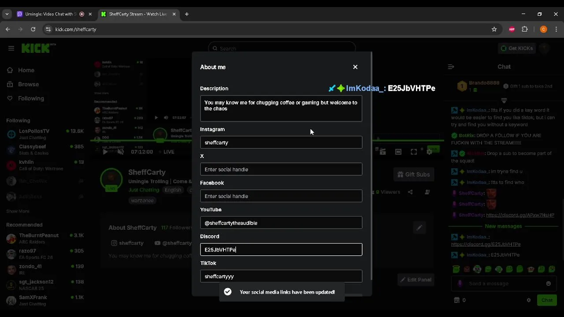The width and height of the screenshot is (564, 317).
Task: Fill in the X social handle field
Action: (281, 170)
